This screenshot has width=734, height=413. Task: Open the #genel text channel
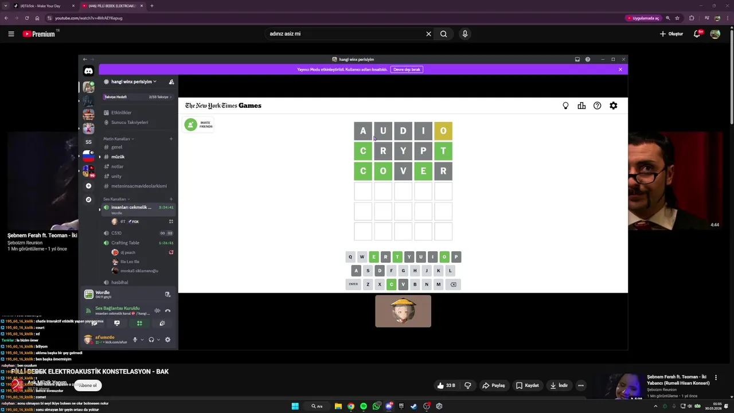pos(138,147)
